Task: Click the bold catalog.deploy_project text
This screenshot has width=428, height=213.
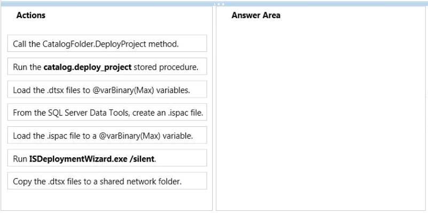Action: [87, 67]
